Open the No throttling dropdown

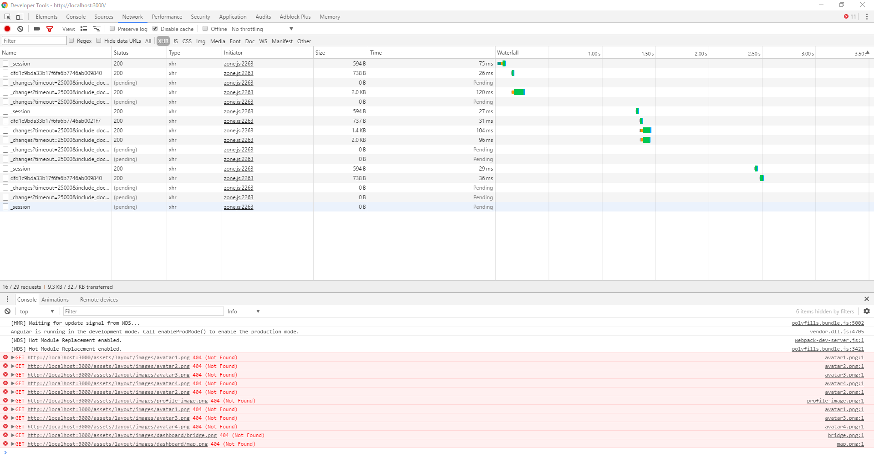coord(262,29)
